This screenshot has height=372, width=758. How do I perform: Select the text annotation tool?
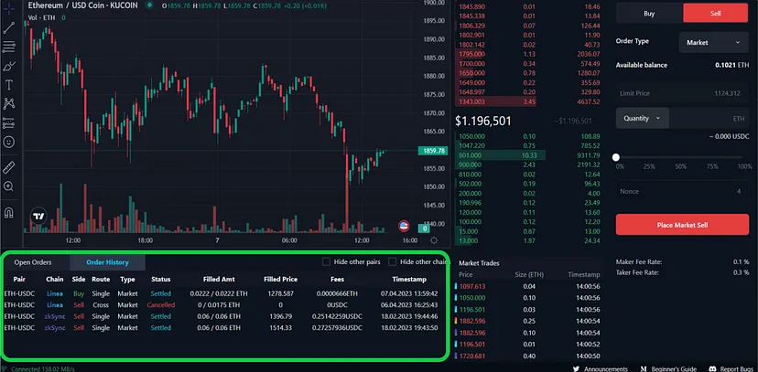pos(9,85)
